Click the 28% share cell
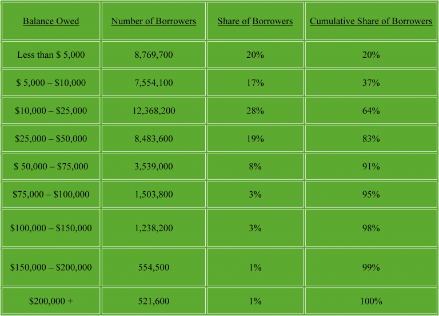The height and width of the screenshot is (316, 439). (x=255, y=110)
